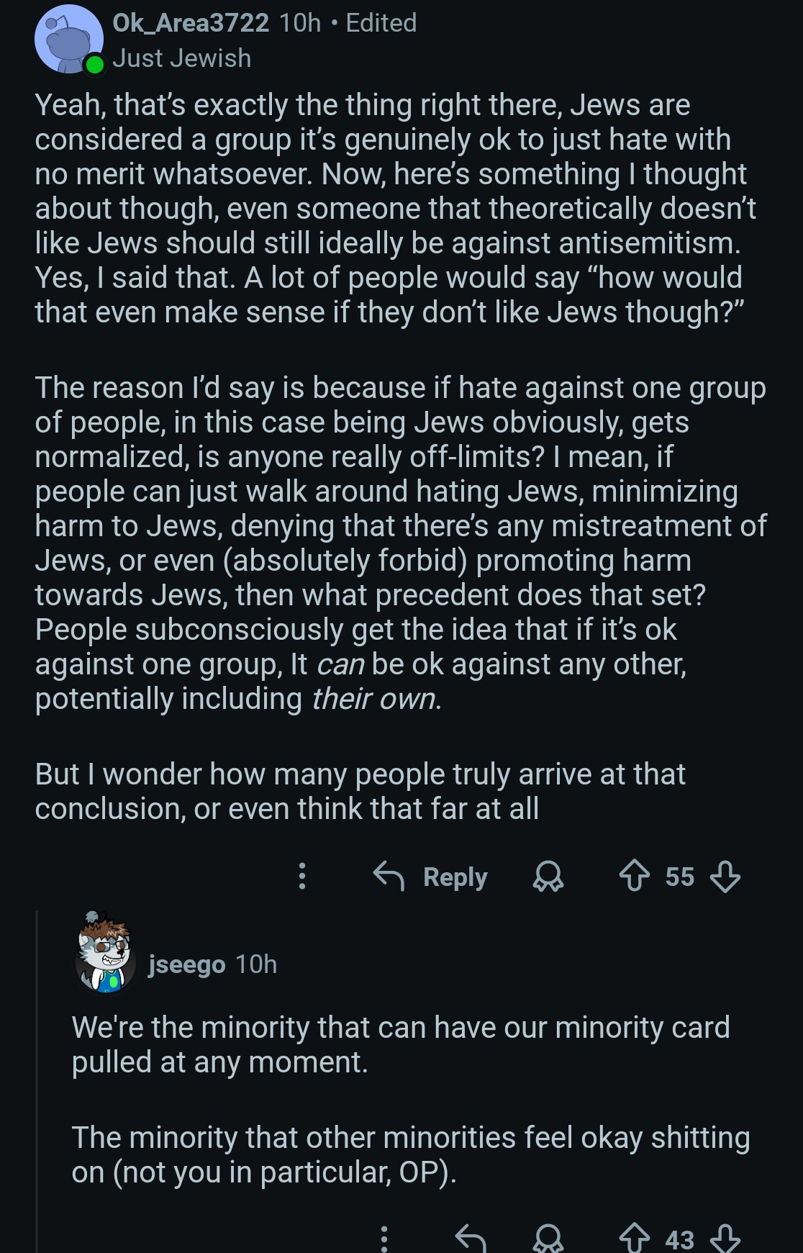The height and width of the screenshot is (1253, 803).
Task: Open three-dot menu on Ok_Area3722's comment
Action: [302, 877]
